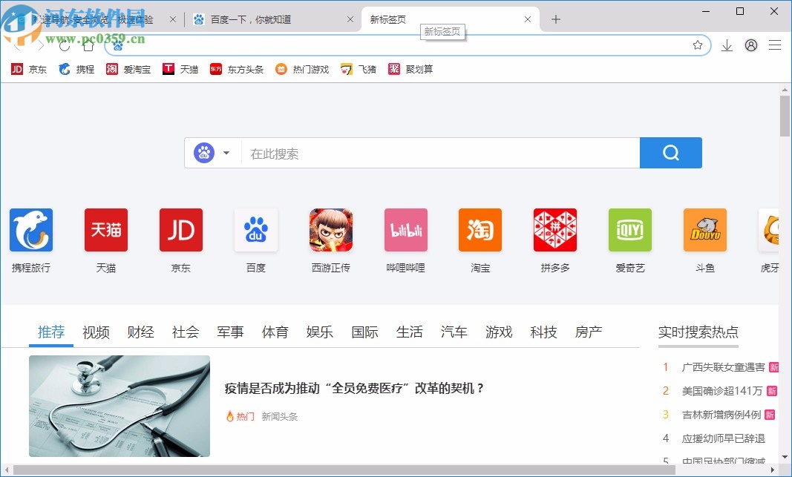Image resolution: width=792 pixels, height=477 pixels.
Task: Select the 视频 news category tab
Action: tap(96, 332)
